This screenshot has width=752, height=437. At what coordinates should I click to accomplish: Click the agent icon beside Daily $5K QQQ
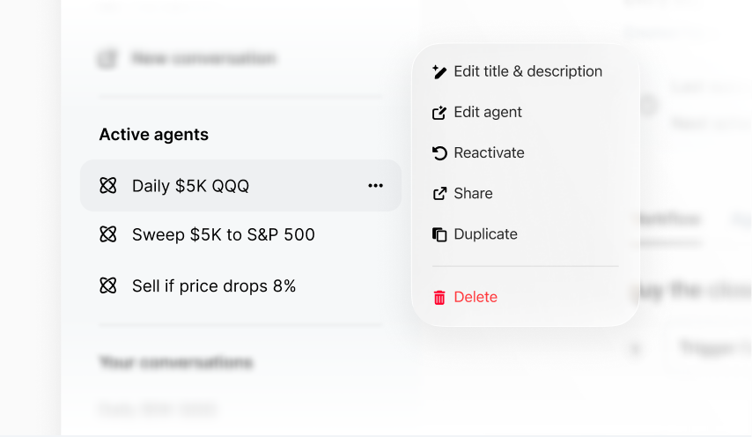pyautogui.click(x=108, y=186)
